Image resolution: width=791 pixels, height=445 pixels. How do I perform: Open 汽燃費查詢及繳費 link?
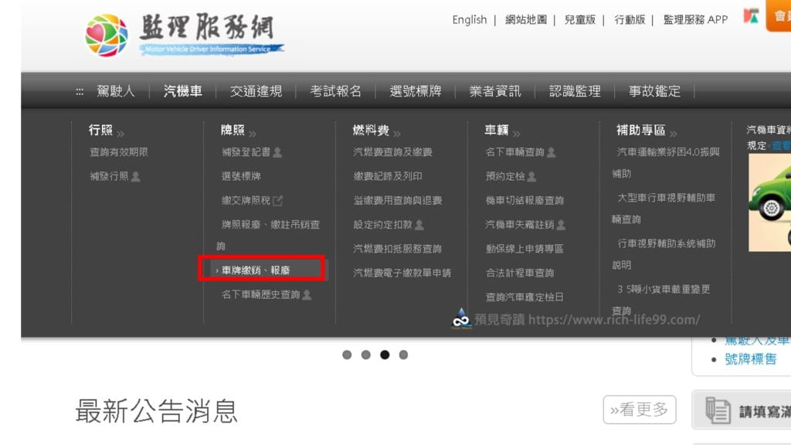(392, 152)
